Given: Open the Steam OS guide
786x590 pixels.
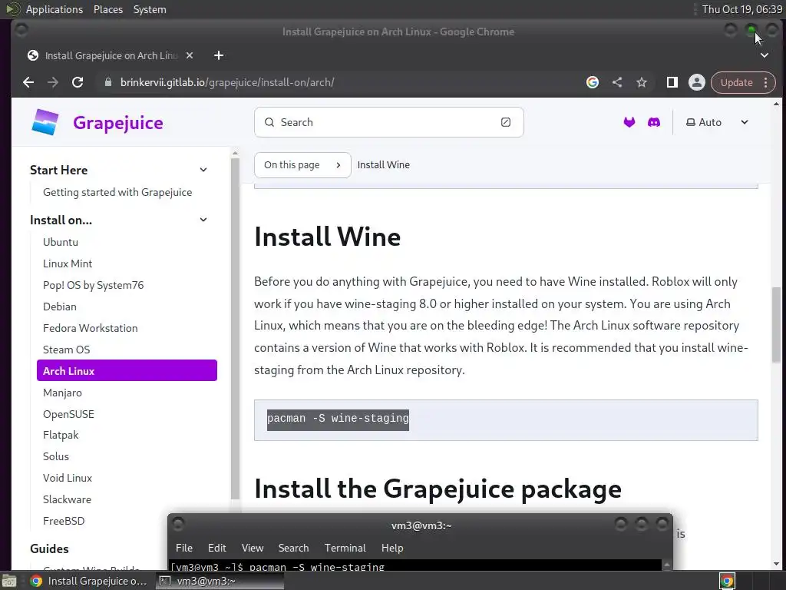Looking at the screenshot, I should click(66, 350).
